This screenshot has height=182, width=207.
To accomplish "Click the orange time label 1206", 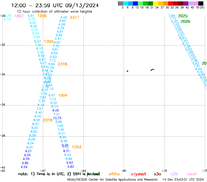I will pos(42,16).
